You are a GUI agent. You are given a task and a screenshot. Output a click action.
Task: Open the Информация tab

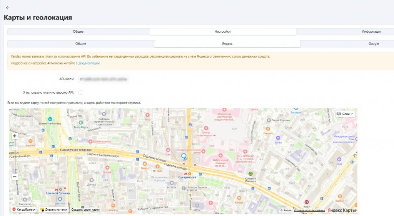(371, 31)
